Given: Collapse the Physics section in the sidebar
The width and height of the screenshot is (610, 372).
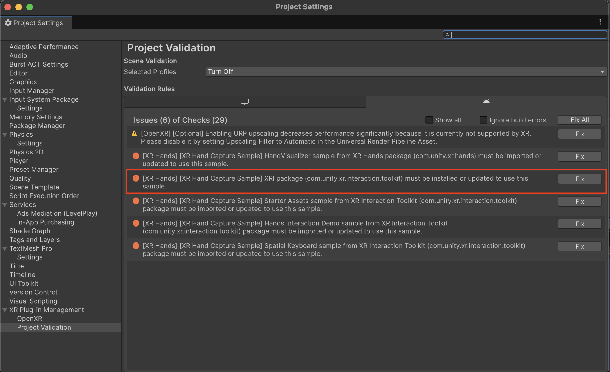Looking at the screenshot, I should tap(4, 135).
